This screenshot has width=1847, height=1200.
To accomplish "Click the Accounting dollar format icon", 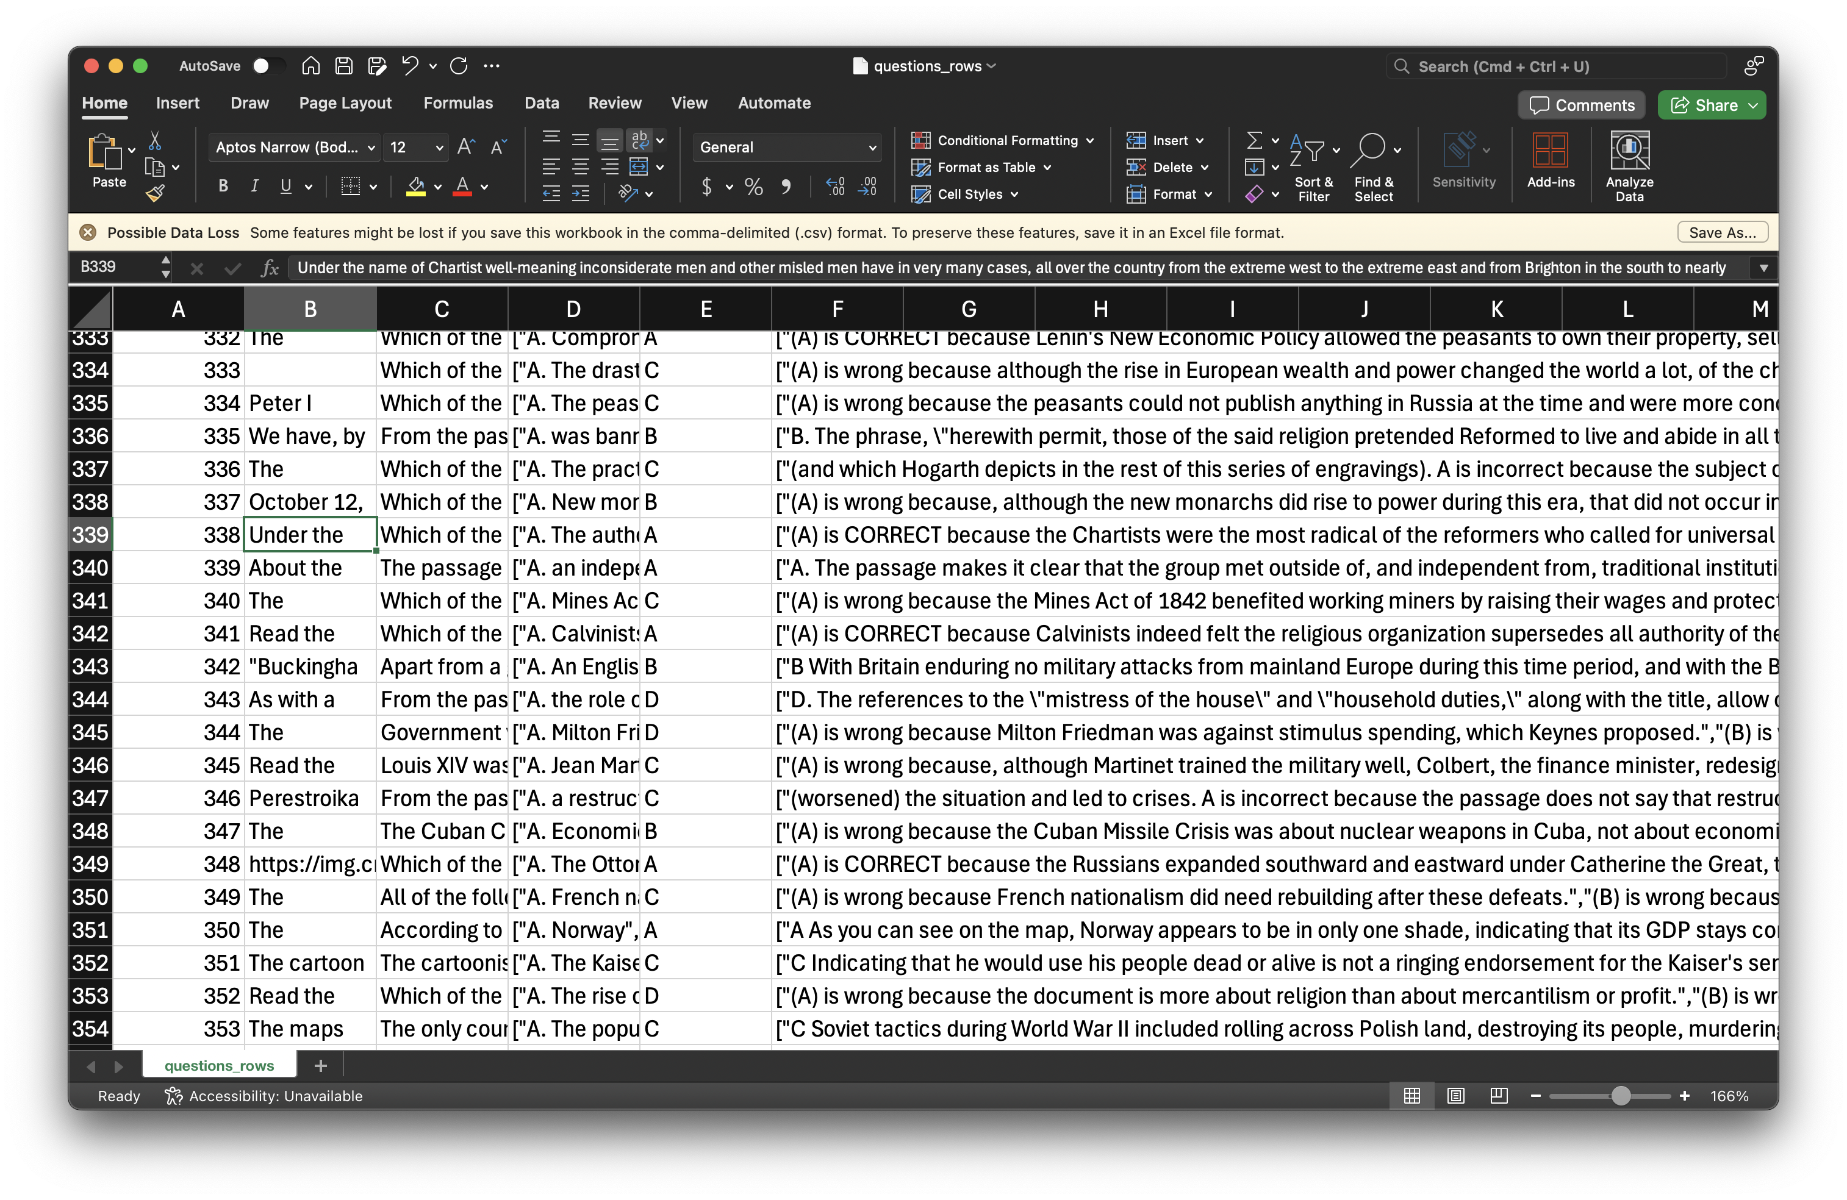I will coord(706,186).
